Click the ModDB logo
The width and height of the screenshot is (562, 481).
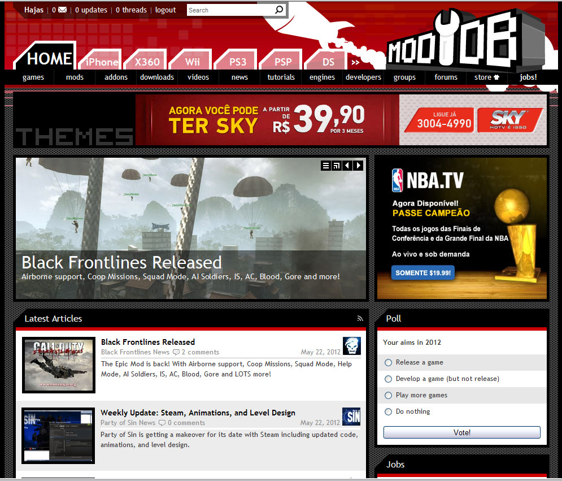tap(452, 42)
